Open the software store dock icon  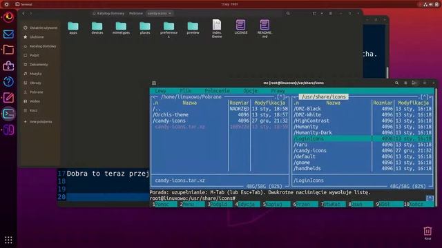[8, 66]
